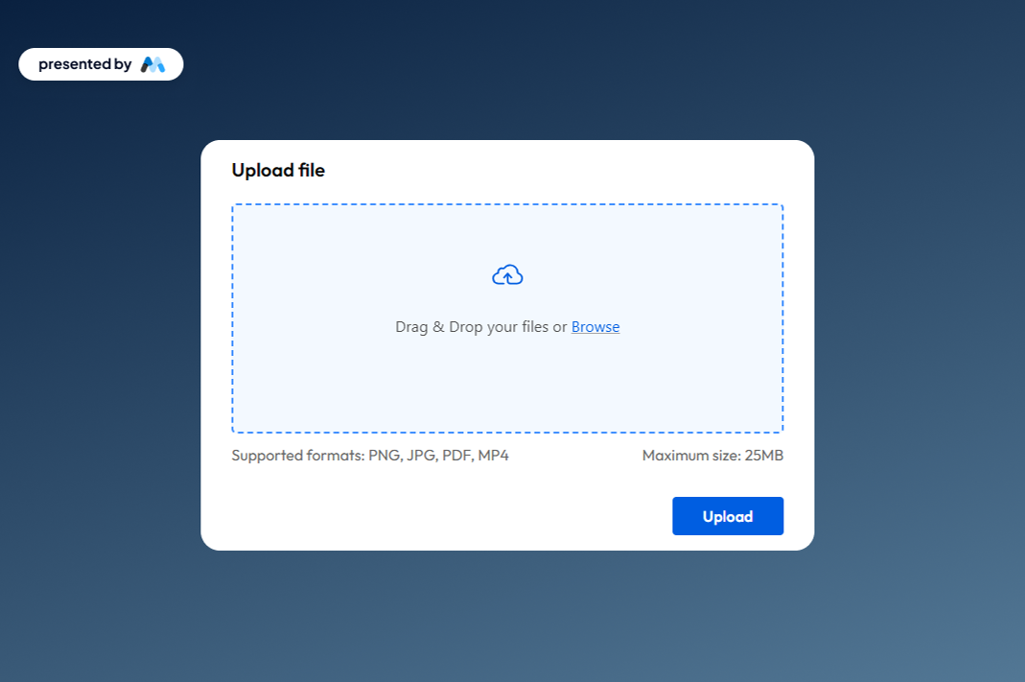The image size is (1025, 682).
Task: Open the Browse file link
Action: pos(595,327)
